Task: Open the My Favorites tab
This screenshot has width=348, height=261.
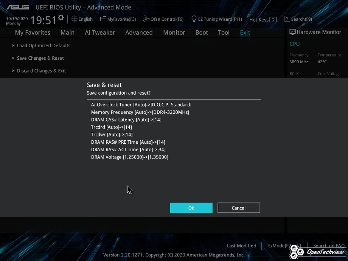Action: click(33, 33)
